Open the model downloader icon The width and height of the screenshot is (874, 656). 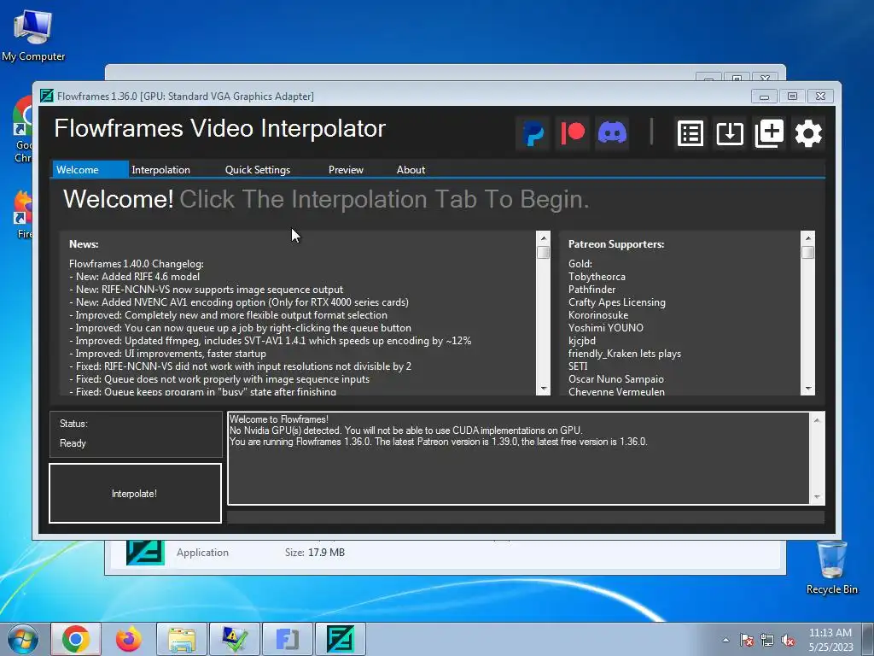point(730,133)
